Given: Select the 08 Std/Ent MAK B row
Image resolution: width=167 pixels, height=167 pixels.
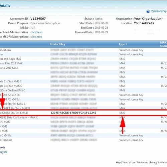Looking at the screenshot, I should 83,104.
